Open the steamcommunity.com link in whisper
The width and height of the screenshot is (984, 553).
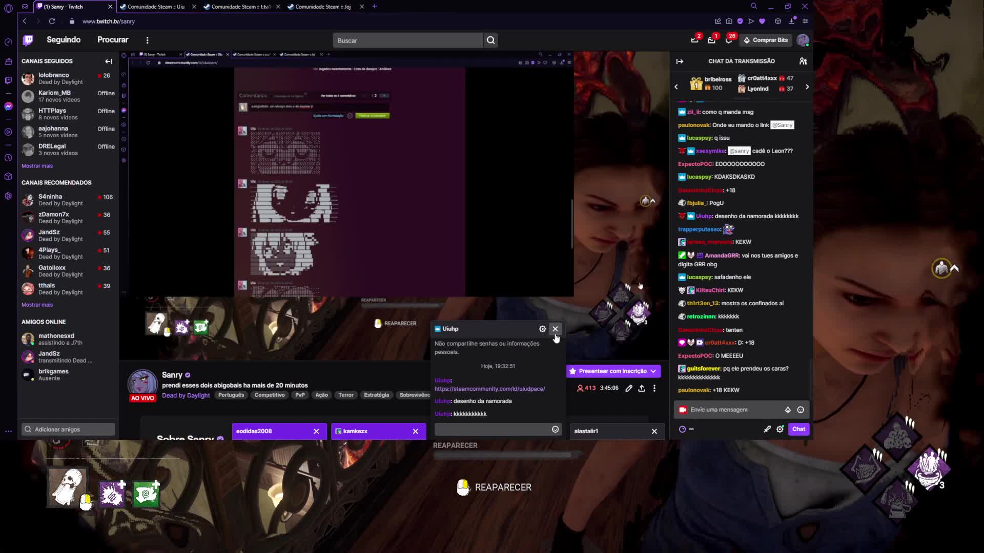tap(489, 389)
